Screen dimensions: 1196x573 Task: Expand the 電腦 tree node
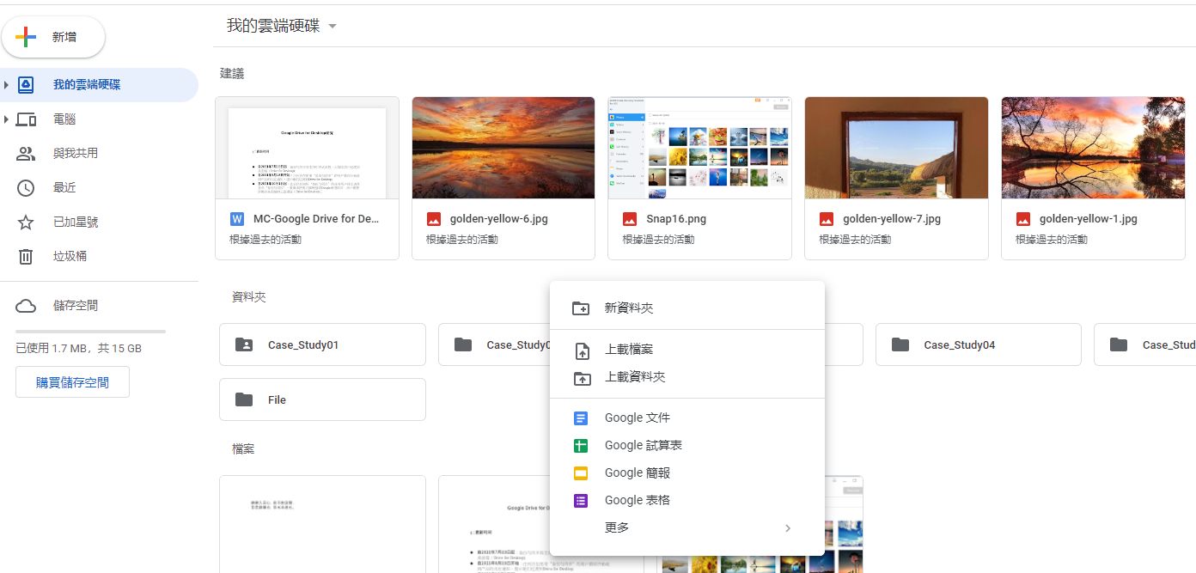click(7, 119)
